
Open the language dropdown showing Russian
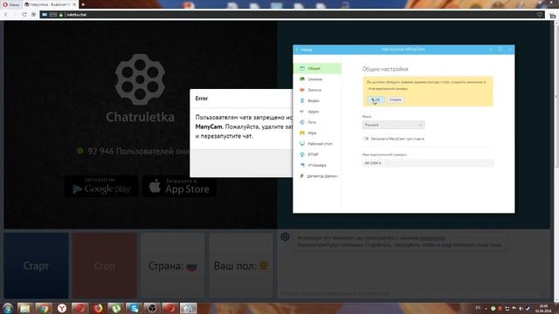[394, 125]
